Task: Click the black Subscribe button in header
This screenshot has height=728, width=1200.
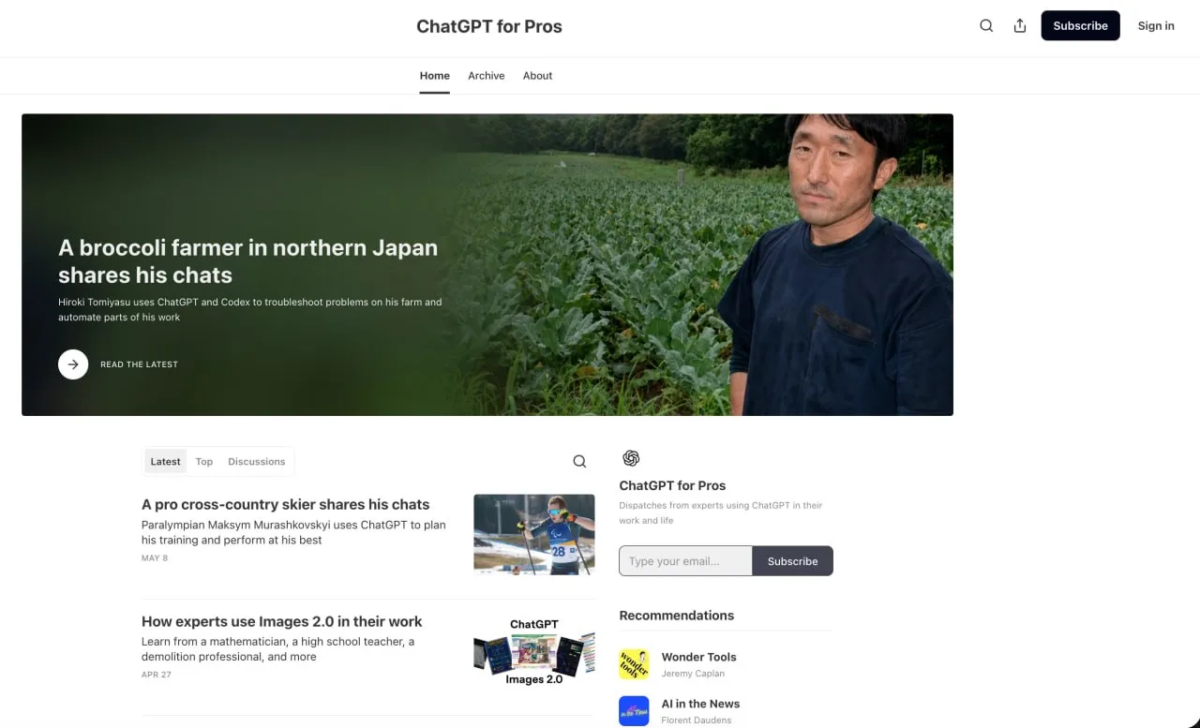Action: [1081, 25]
